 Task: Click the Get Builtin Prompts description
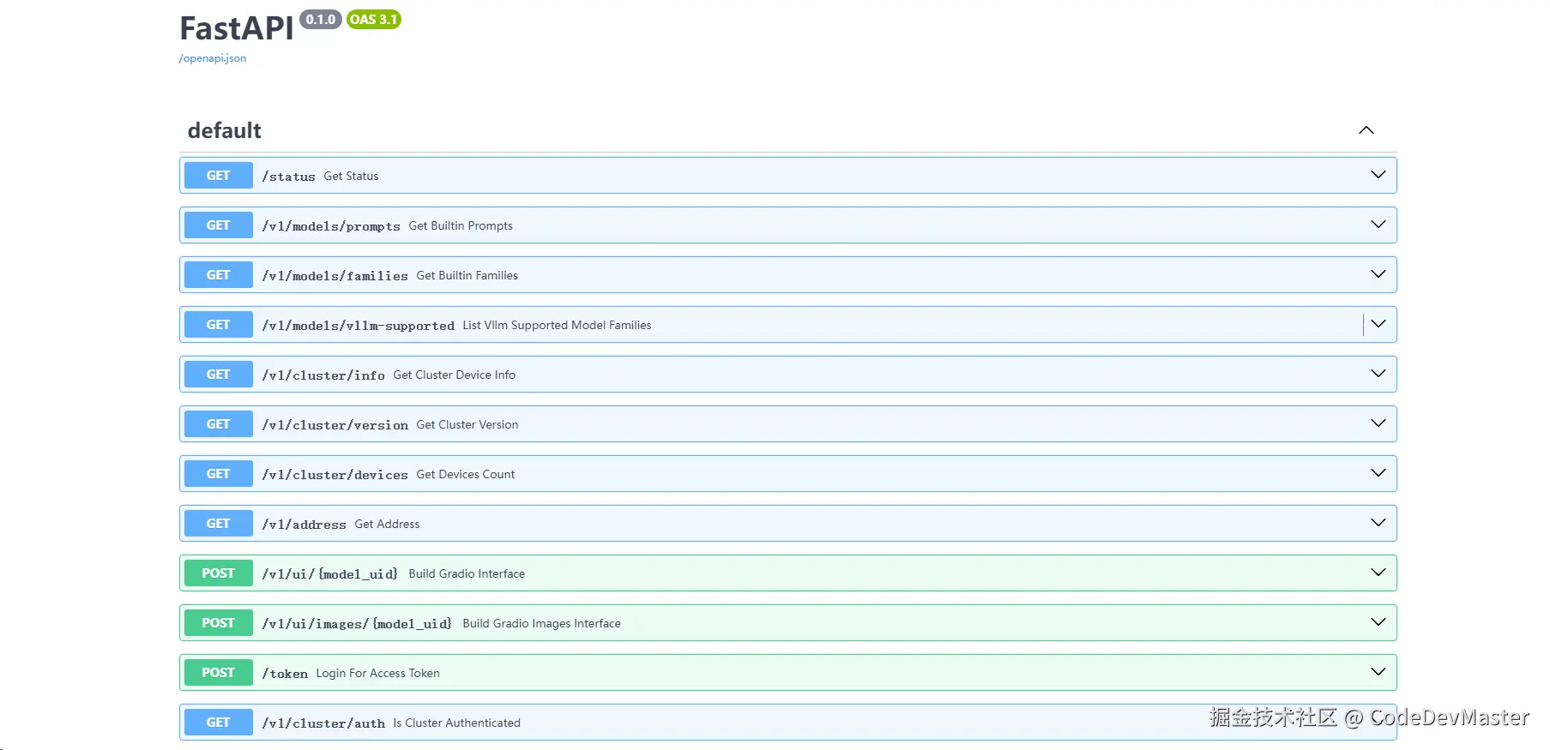click(461, 225)
